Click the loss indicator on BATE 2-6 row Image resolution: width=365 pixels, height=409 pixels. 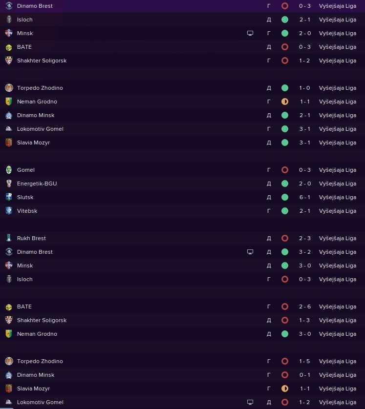285,307
